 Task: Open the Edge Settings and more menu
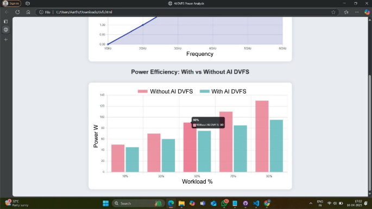click(x=357, y=12)
